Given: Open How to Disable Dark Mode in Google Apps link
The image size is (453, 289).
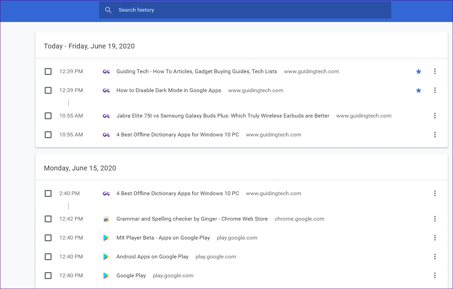Looking at the screenshot, I should tap(169, 90).
